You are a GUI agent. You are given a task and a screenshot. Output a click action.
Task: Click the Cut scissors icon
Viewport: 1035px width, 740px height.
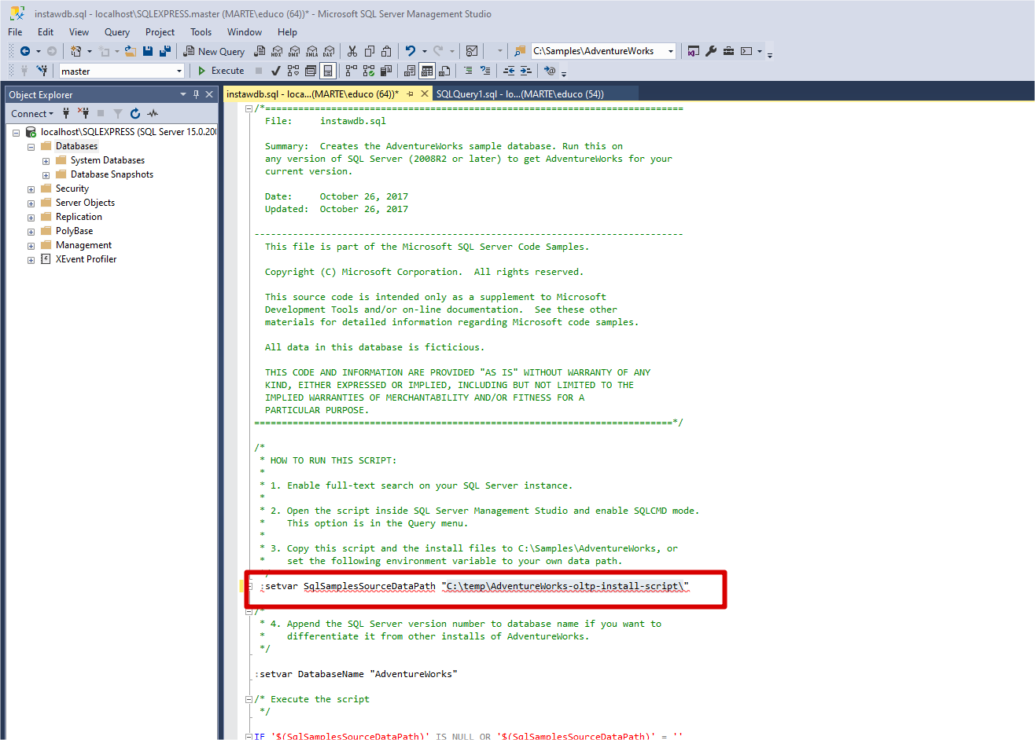(x=352, y=51)
